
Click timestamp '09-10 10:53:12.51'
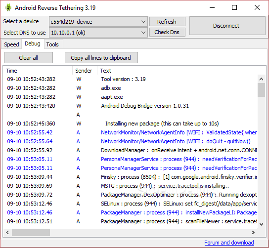(x=30, y=221)
